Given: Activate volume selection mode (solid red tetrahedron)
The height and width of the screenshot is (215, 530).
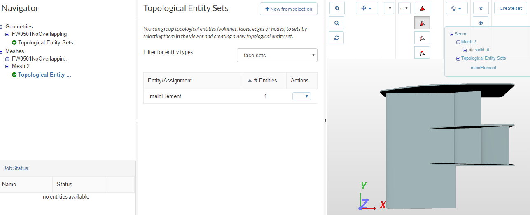Looking at the screenshot, I should coord(422,8).
